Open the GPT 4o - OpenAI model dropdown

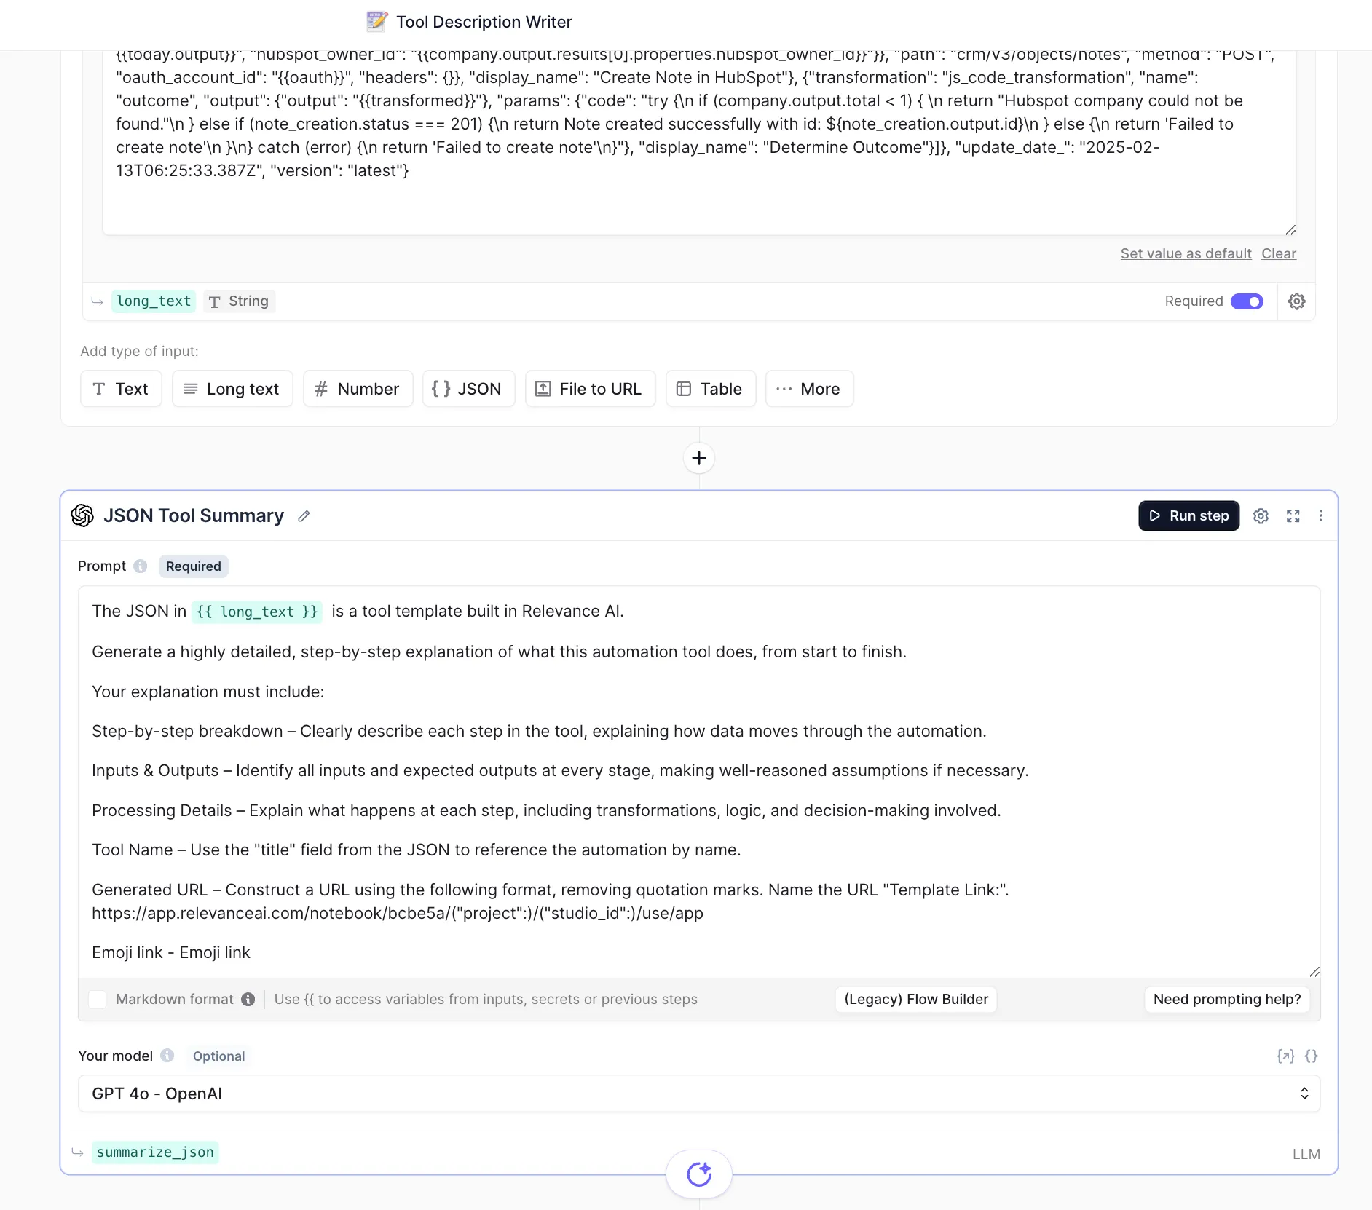(698, 1094)
